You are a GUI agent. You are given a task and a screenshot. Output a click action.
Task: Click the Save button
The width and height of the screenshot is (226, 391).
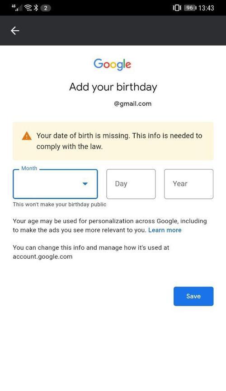pos(193,296)
